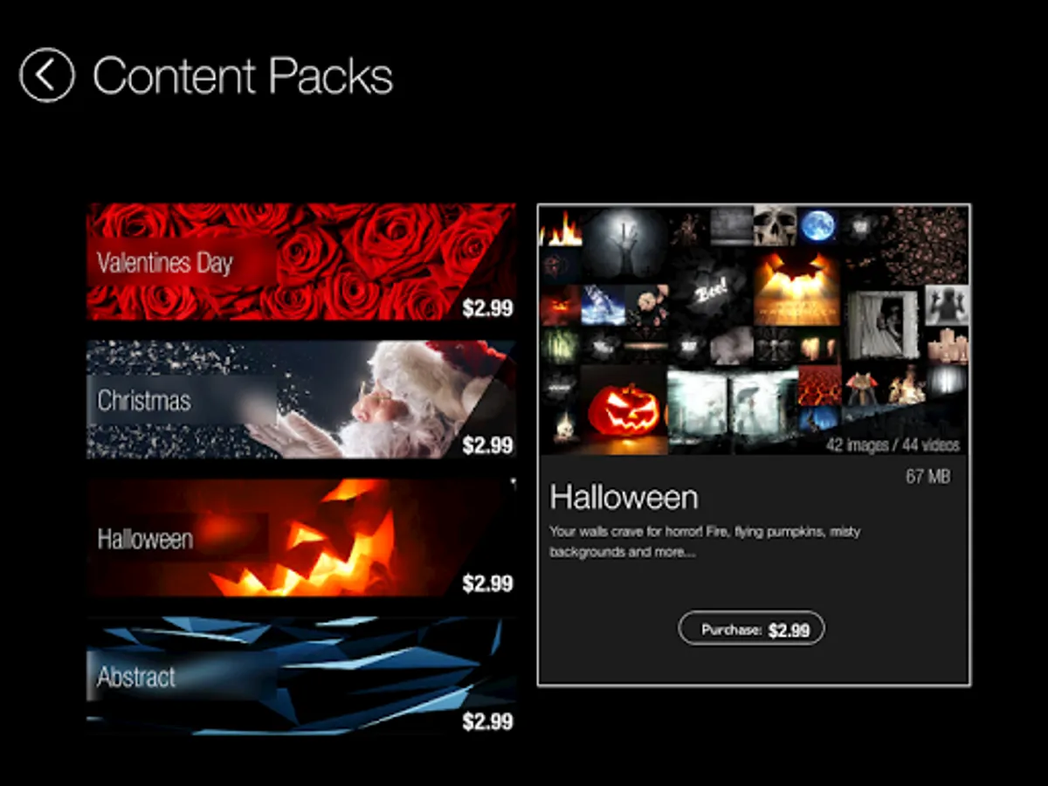The image size is (1048, 786).
Task: Open the Abstract content pack
Action: [x=301, y=676]
